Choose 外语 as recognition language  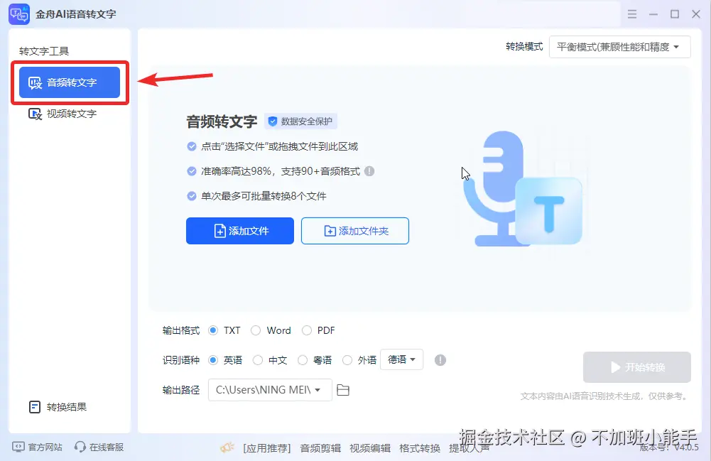point(347,360)
